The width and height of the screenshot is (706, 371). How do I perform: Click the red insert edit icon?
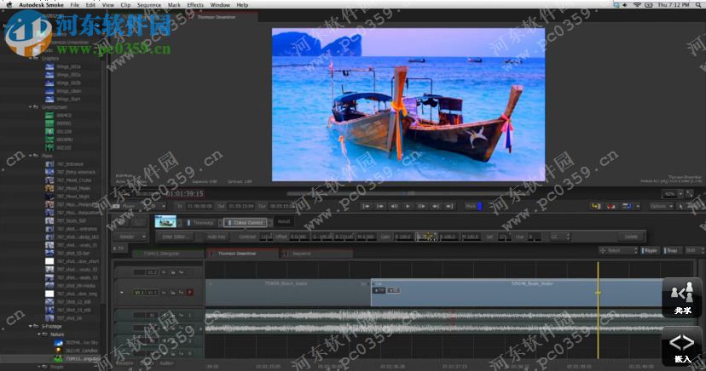pos(611,206)
